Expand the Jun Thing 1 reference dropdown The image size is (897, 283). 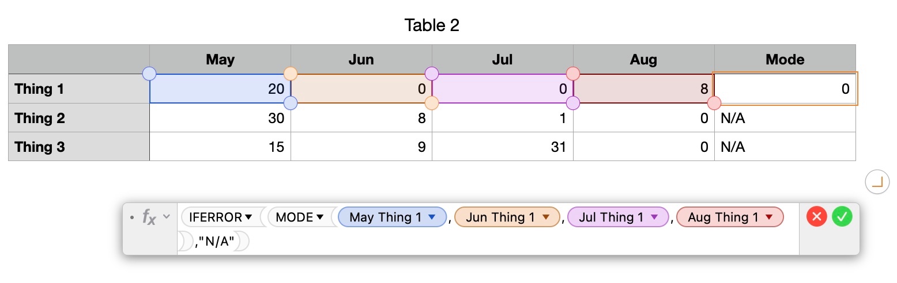pos(545,217)
